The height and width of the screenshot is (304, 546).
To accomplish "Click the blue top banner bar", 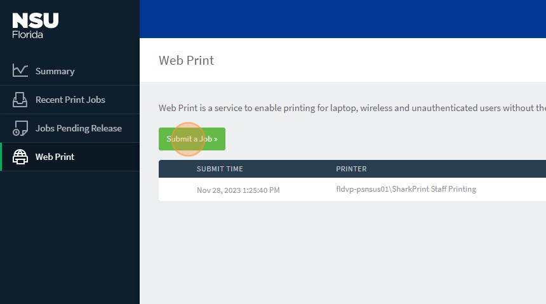I will [343, 19].
